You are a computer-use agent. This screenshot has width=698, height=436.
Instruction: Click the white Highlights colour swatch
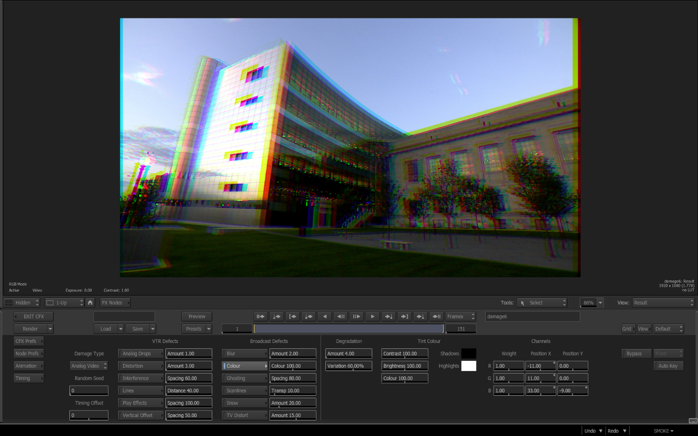468,366
